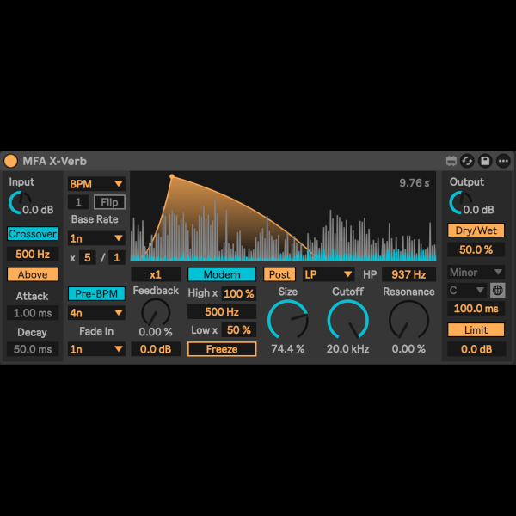The width and height of the screenshot is (516, 516).
Task: Click the save preset disk icon
Action: coord(485,161)
